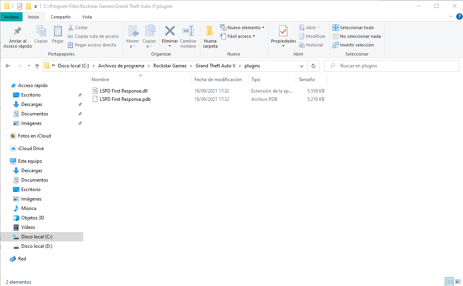The image size is (463, 286).
Task: Select Disco local (D:) drive
Action: (x=37, y=246)
